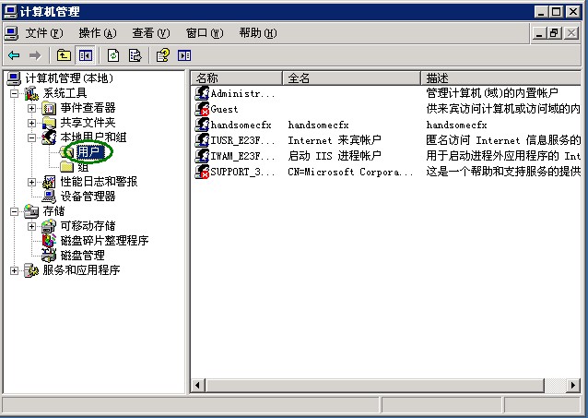Click the show/hide action pane icon

(x=184, y=55)
